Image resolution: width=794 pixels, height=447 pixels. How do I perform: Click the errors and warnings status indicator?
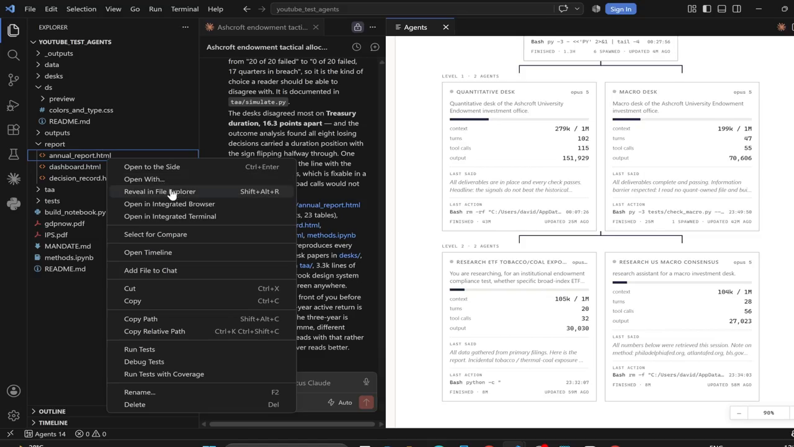[91, 434]
